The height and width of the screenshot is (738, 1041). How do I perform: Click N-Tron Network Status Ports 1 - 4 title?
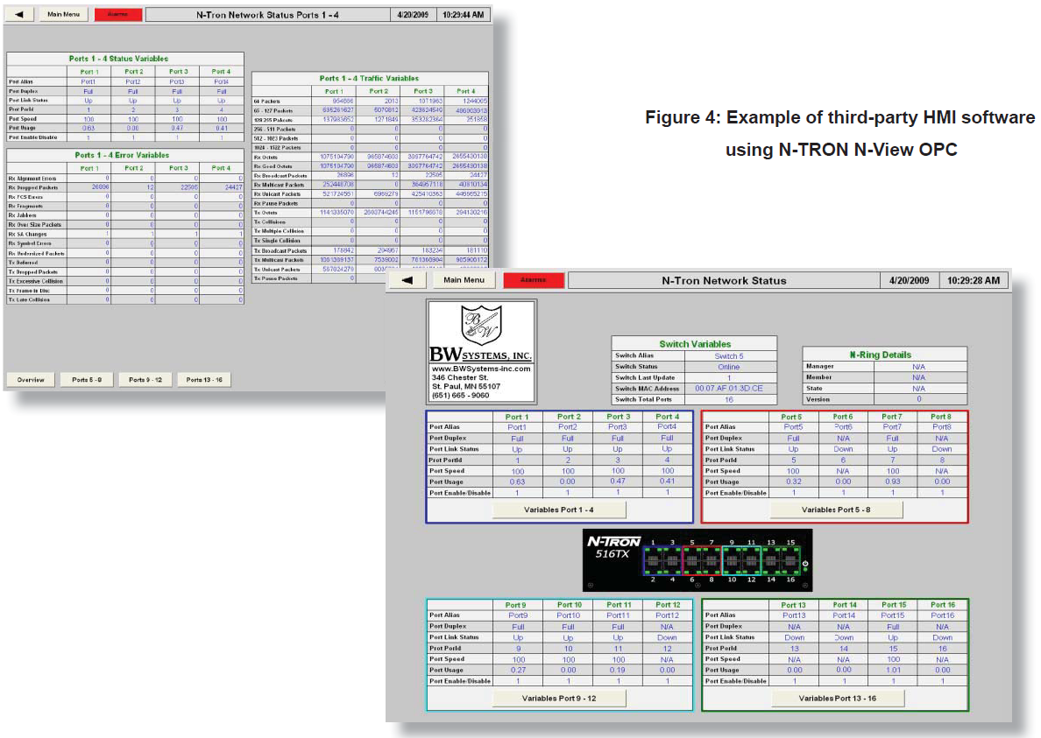tap(267, 15)
